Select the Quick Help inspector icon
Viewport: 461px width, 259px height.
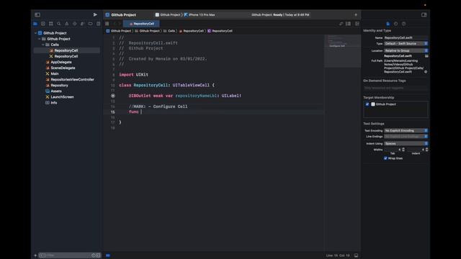tap(403, 24)
